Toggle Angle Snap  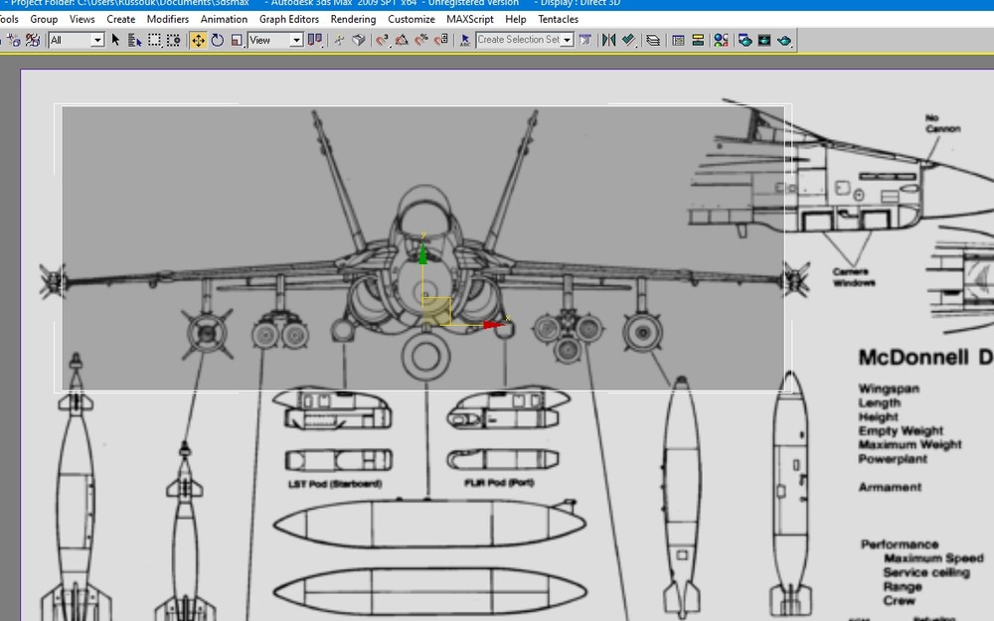pos(402,40)
